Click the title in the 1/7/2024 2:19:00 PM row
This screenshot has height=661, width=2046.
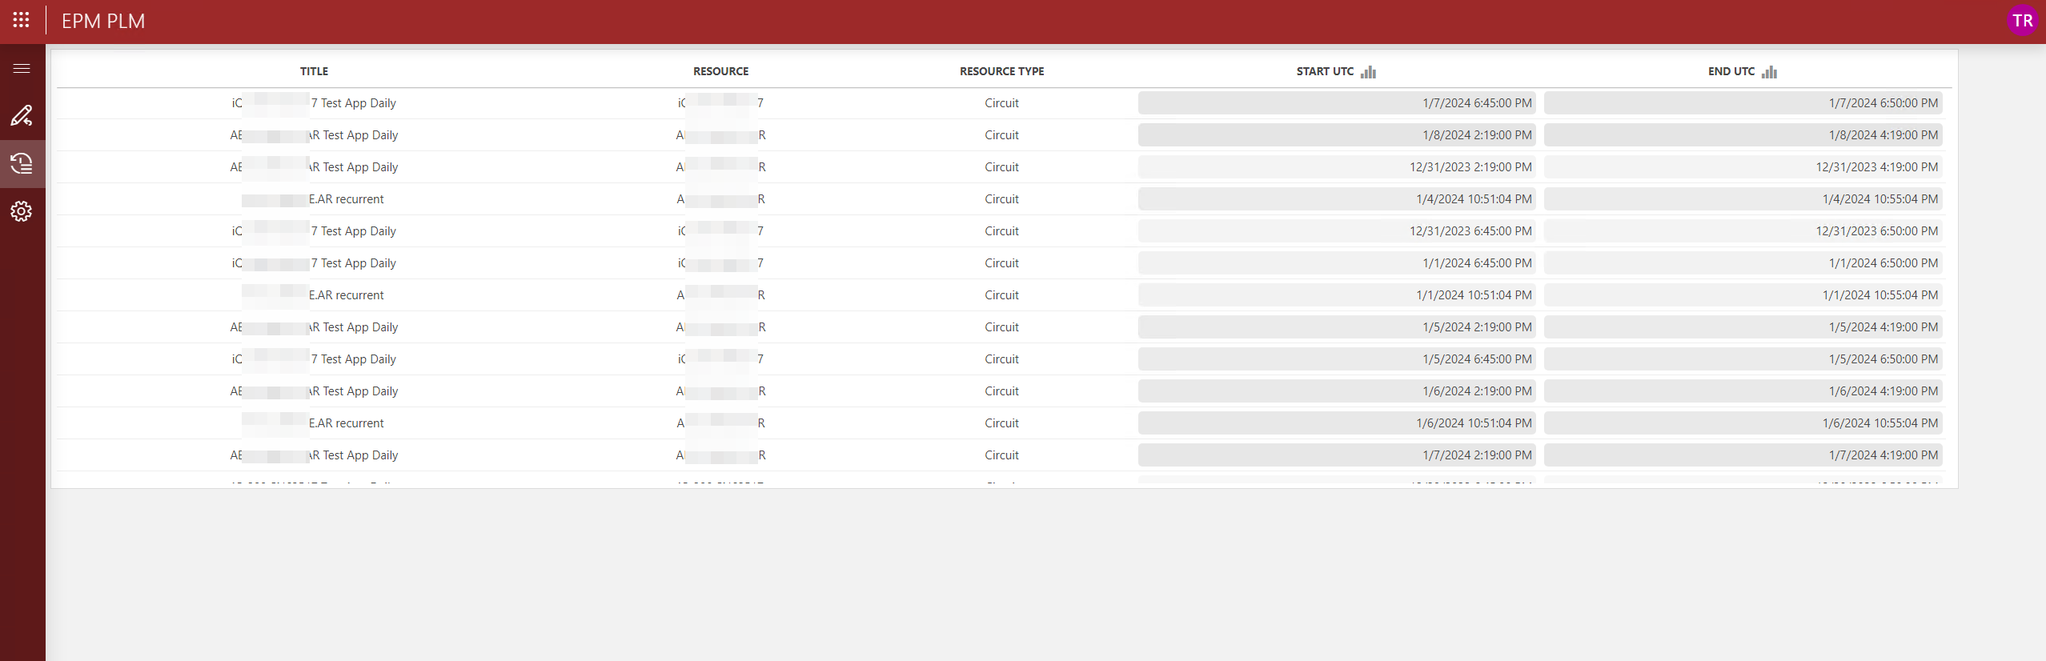pos(314,455)
